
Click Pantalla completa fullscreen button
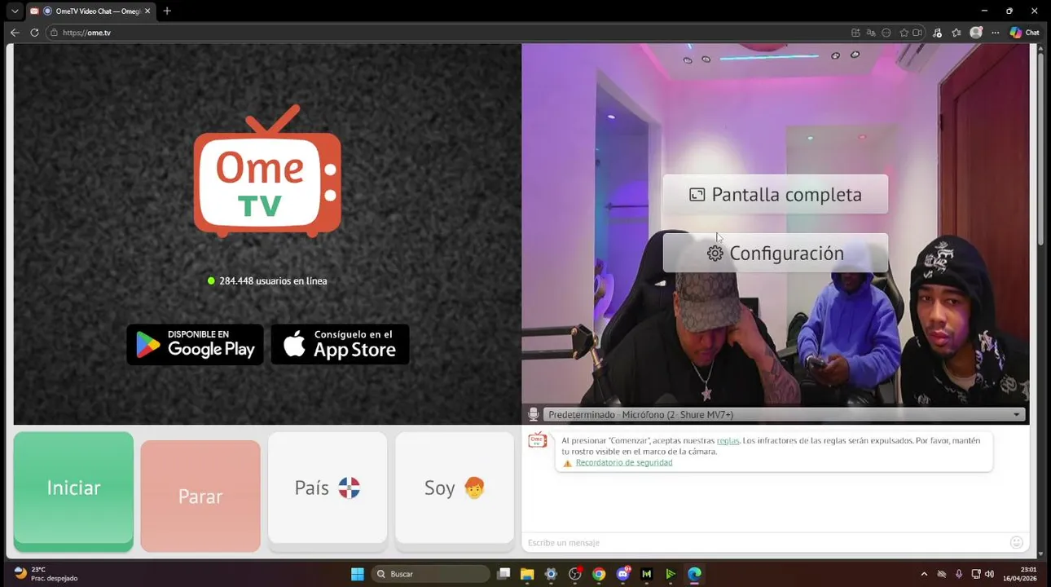(x=776, y=194)
